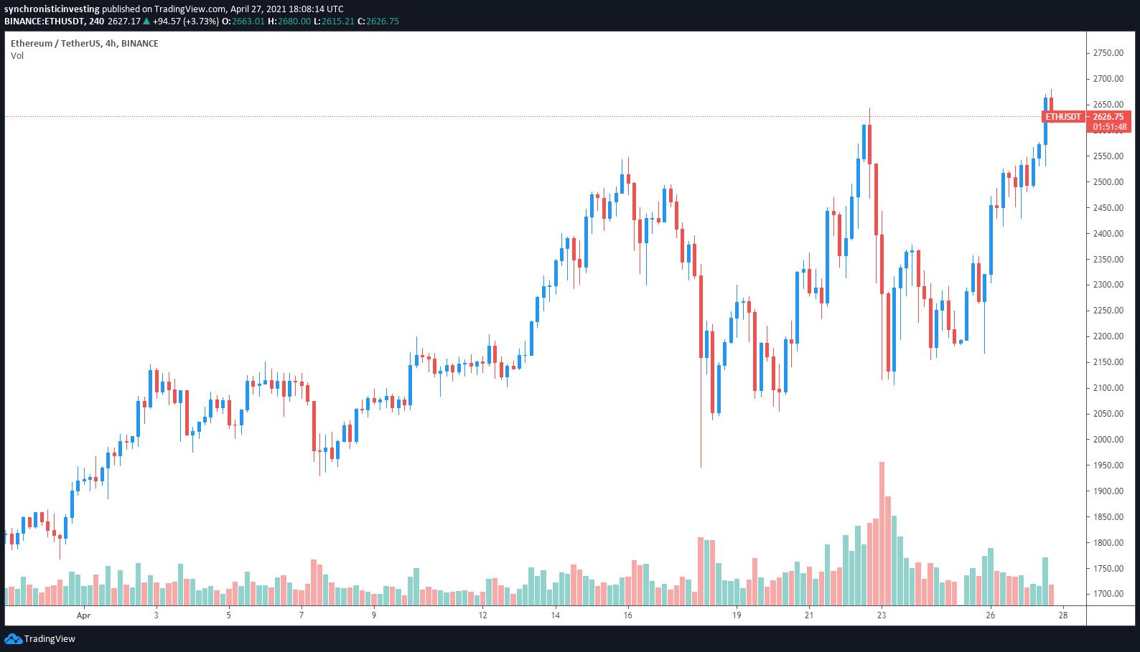Viewport: 1140px width, 652px height.
Task: Click the Ethereum / TetherUS chart title
Action: [x=85, y=43]
